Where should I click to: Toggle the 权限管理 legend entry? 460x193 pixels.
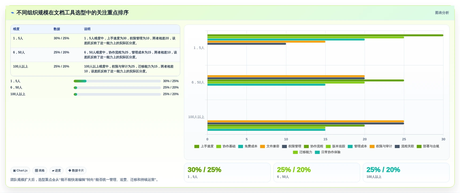(292, 146)
